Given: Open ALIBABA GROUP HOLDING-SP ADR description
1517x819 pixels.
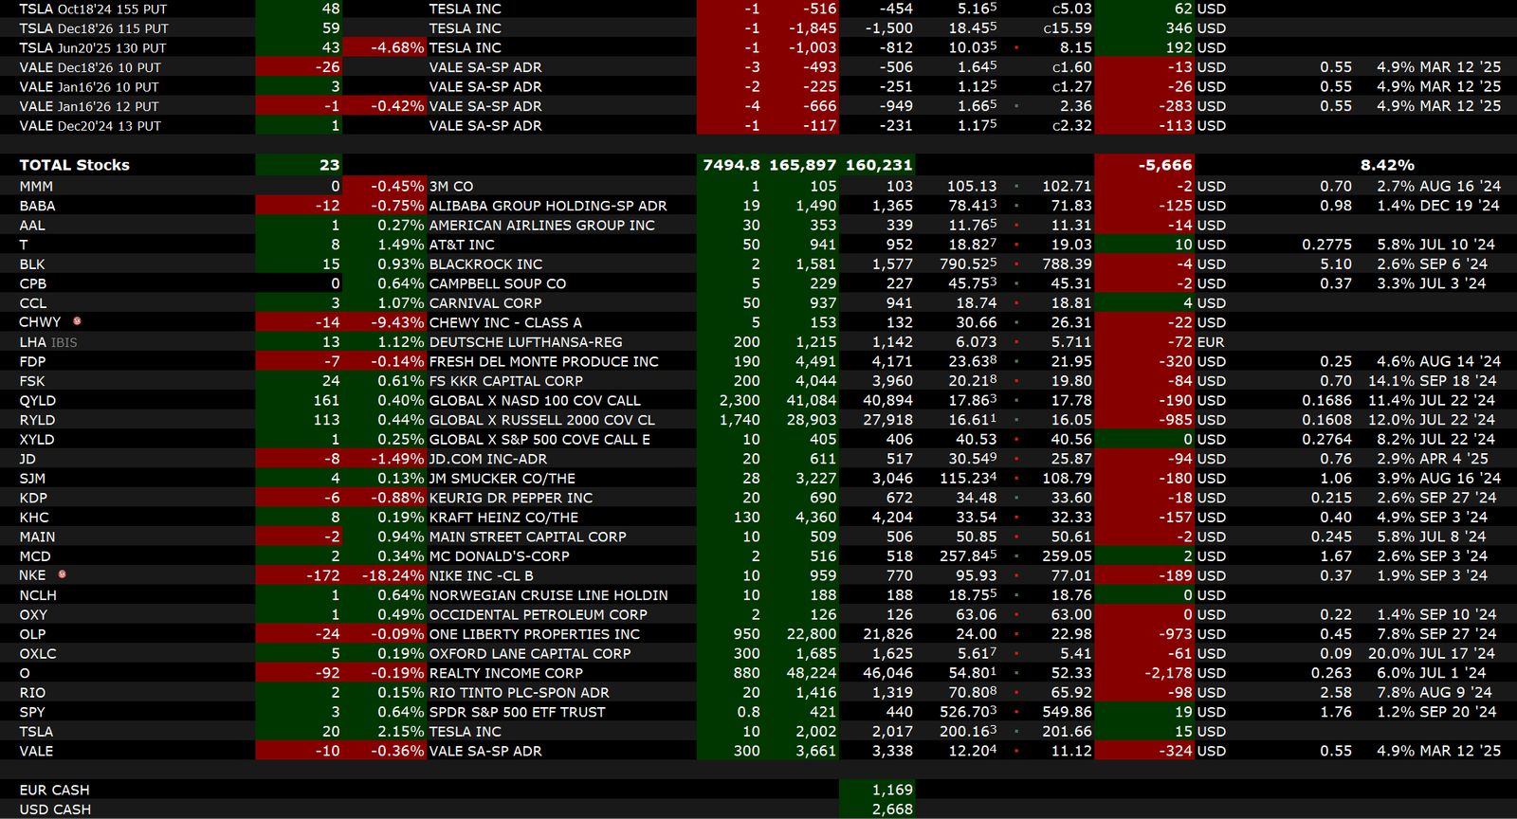Looking at the screenshot, I should (x=547, y=206).
